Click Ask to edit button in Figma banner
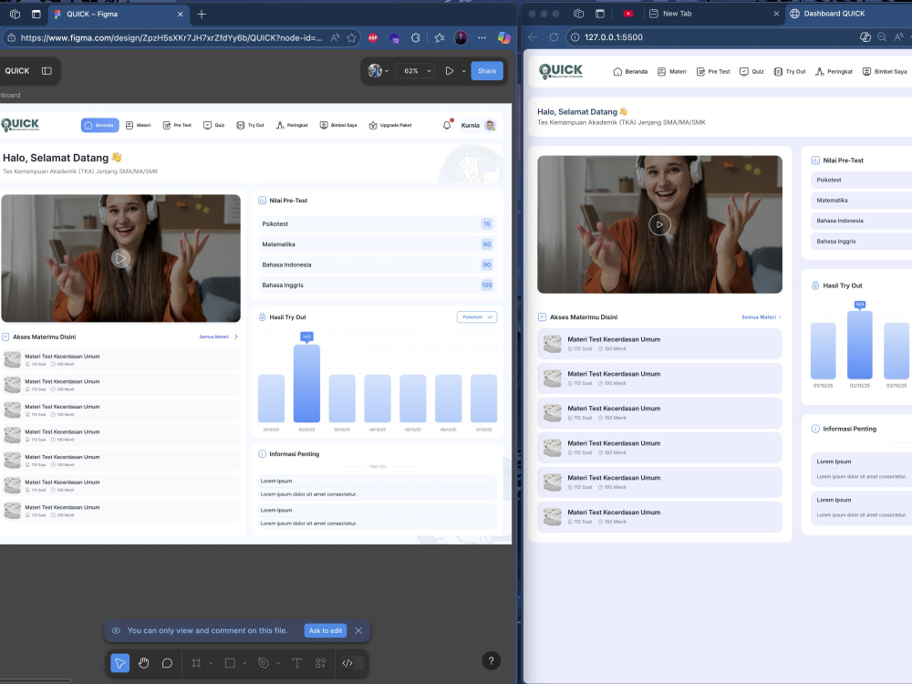Viewport: 912px width, 684px height. 326,630
